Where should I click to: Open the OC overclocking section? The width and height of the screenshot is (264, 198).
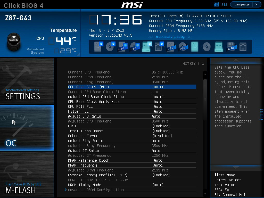27,128
